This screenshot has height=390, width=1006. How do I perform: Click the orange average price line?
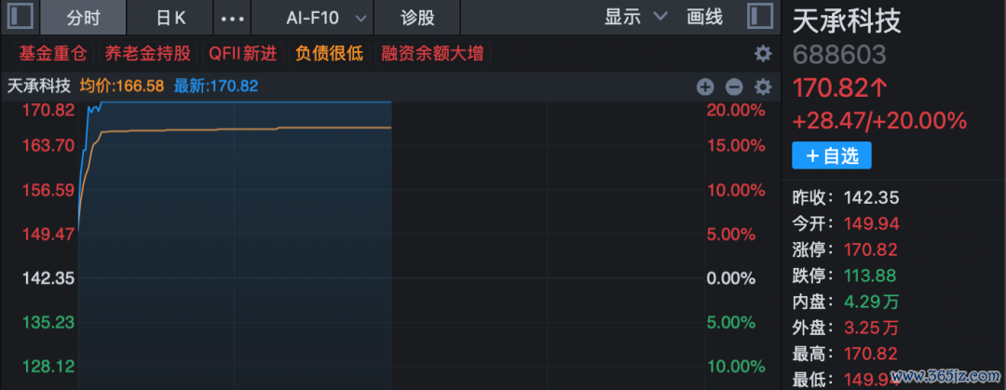pyautogui.click(x=257, y=129)
